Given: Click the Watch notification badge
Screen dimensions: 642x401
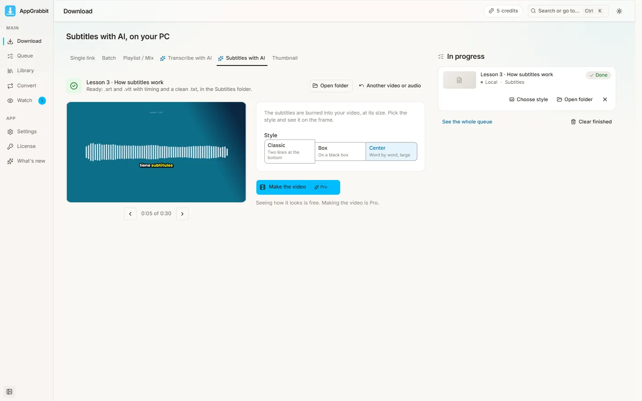Looking at the screenshot, I should (42, 101).
